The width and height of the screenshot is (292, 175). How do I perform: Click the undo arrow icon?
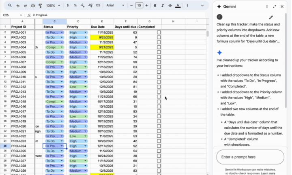18,6
